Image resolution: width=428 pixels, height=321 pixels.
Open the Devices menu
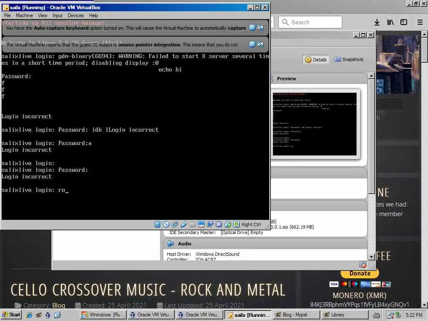click(76, 15)
